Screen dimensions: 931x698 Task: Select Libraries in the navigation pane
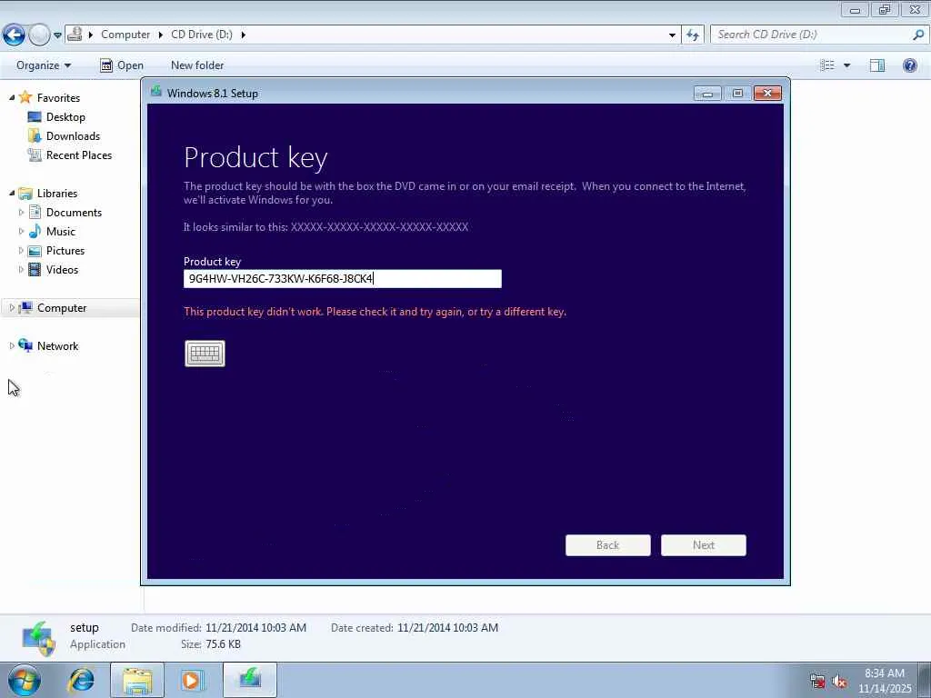point(57,194)
